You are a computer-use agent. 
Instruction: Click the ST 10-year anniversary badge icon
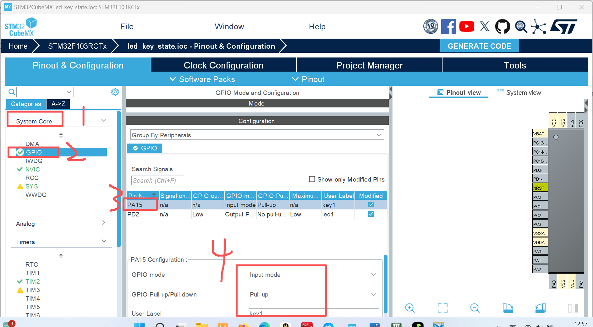click(431, 26)
